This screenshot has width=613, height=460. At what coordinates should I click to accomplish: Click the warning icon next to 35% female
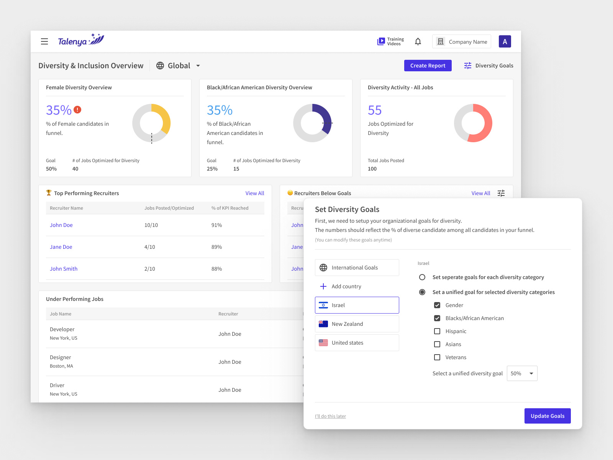(77, 109)
